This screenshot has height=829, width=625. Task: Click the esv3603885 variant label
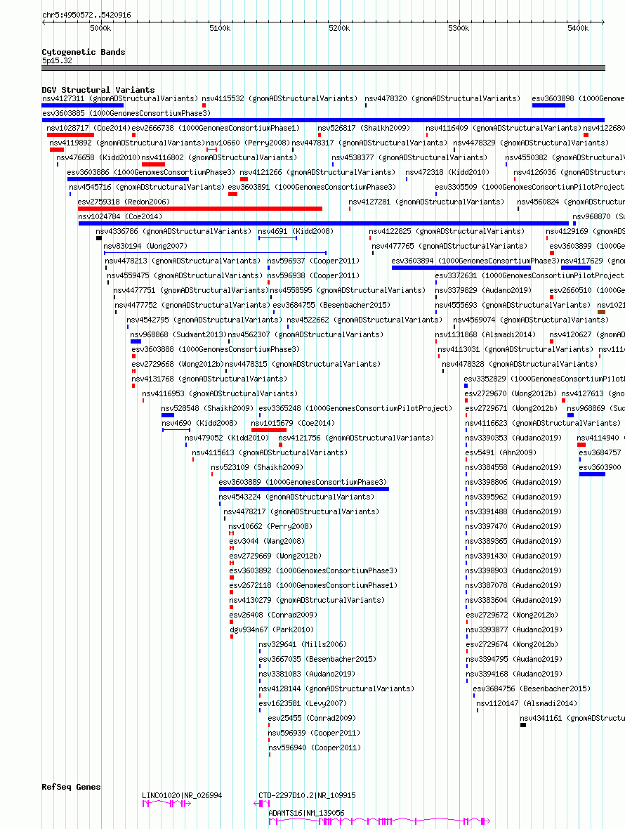(x=126, y=113)
